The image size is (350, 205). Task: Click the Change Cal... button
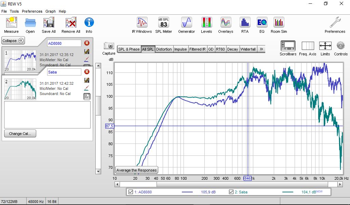[20, 134]
